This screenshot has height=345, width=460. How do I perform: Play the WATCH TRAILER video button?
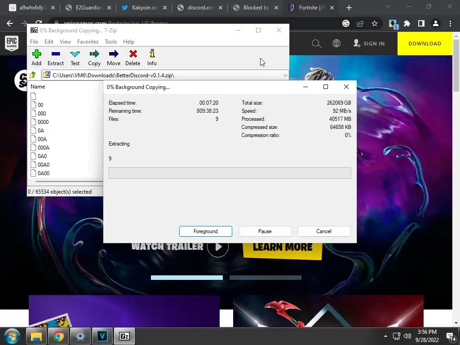pos(218,247)
